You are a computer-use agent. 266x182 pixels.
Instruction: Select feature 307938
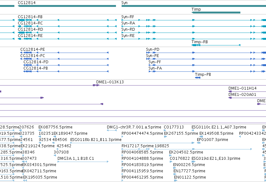(x=61, y=152)
